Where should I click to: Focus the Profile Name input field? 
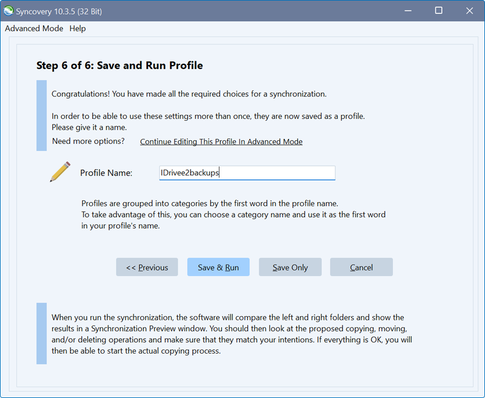click(x=247, y=173)
